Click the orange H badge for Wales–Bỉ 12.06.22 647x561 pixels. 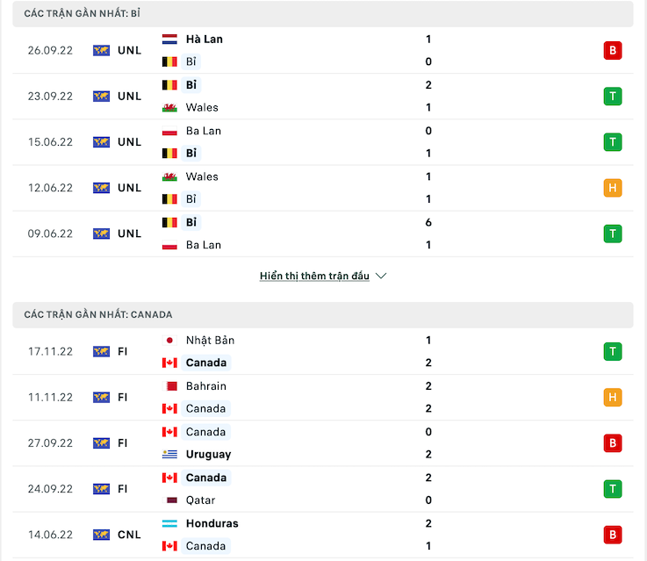coord(613,187)
